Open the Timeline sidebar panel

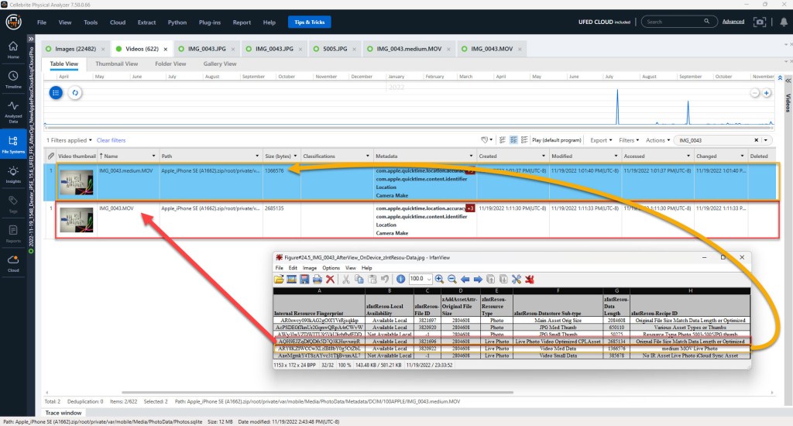coord(13,79)
